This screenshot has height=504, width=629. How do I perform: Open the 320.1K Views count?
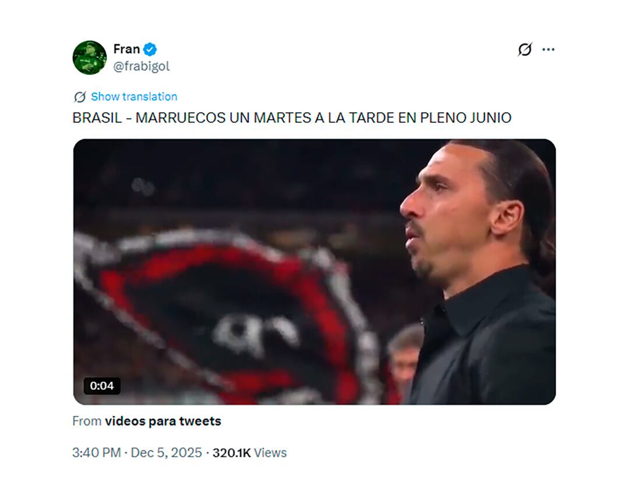[x=231, y=453]
